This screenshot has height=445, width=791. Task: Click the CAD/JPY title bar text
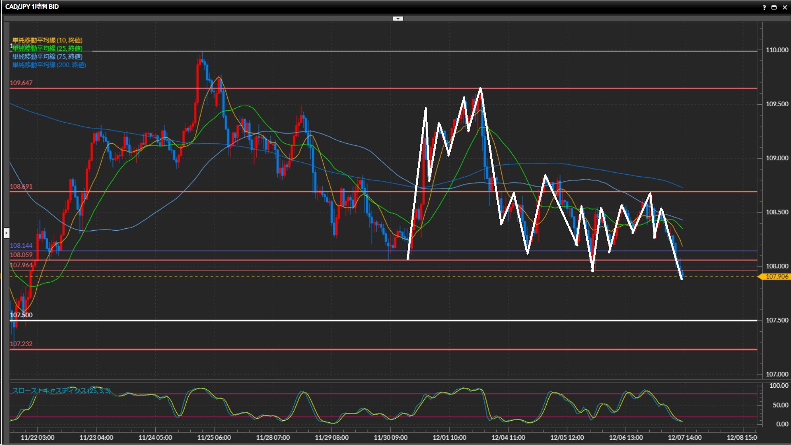coord(32,7)
